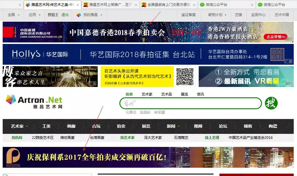Viewport: 297px width, 176px height.
Task: Open the 视频 navigation item
Action: point(198,126)
